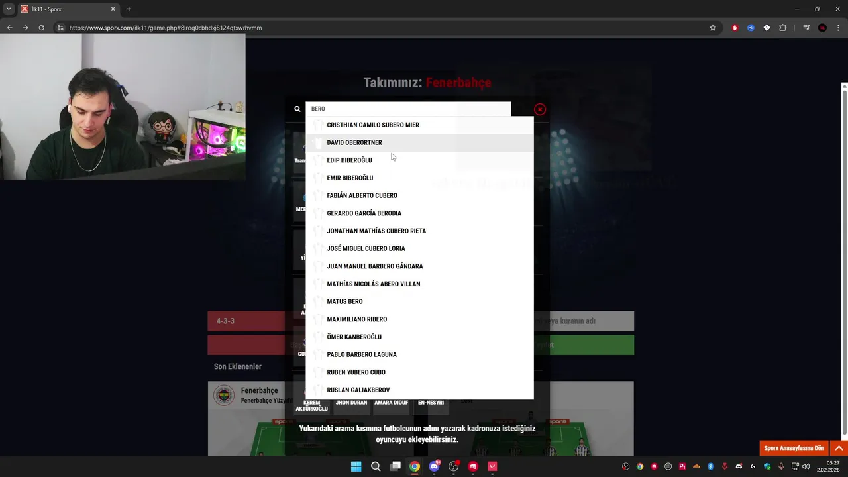Open Discord from the taskbar

(x=434, y=466)
